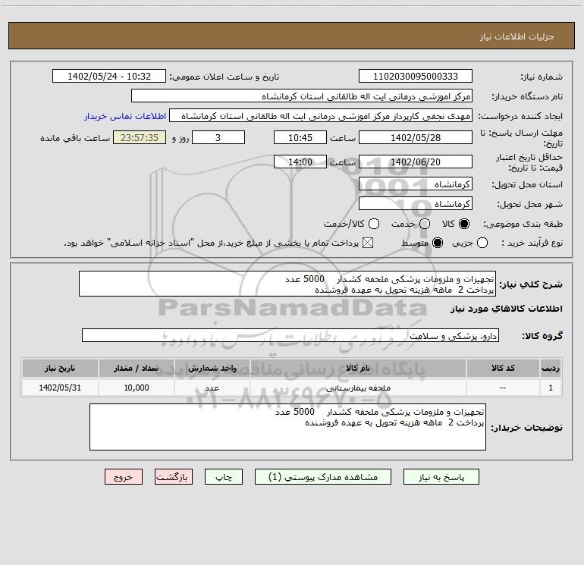This screenshot has height=565, width=584.
Task: Select the کالا radio button
Action: tap(464, 224)
